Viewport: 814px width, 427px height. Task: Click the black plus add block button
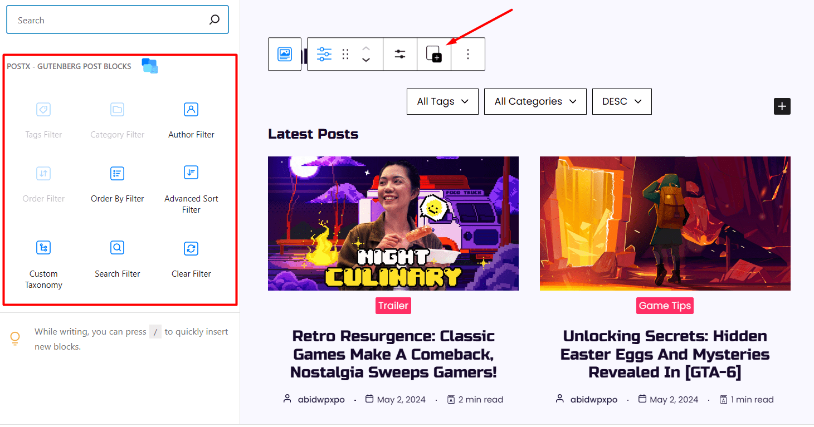782,106
